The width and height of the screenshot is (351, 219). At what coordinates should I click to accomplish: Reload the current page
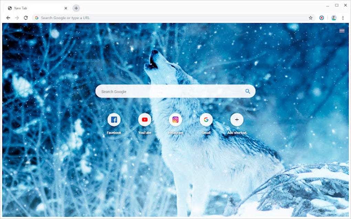(x=26, y=18)
